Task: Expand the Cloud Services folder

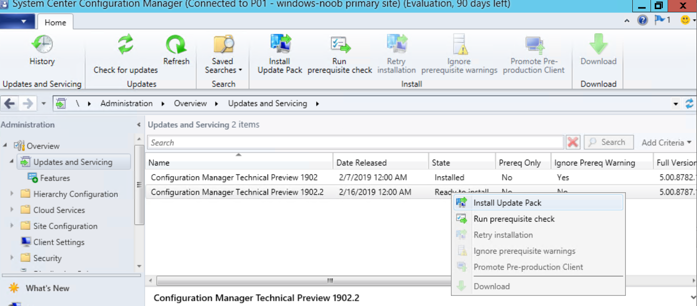Action: 12,210
